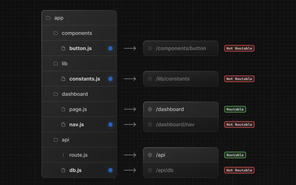Click Routable badge next to /dashboard
This screenshot has height=185, width=296.
[x=235, y=109]
